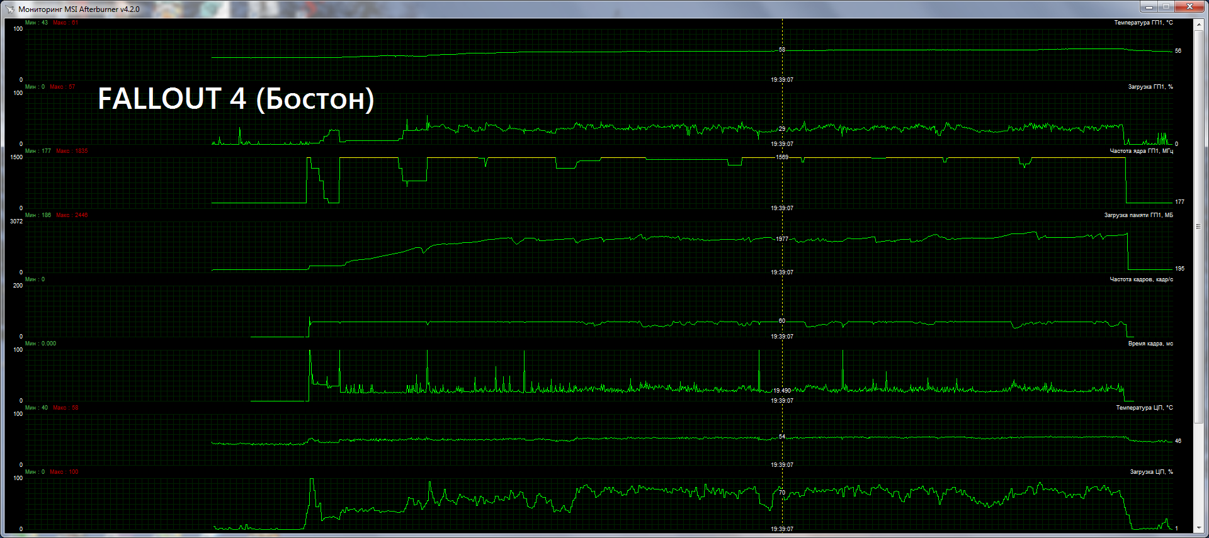Click the 'Макс : 1835' core clock readout
Screen dimensions: 1209x538
[72, 151]
